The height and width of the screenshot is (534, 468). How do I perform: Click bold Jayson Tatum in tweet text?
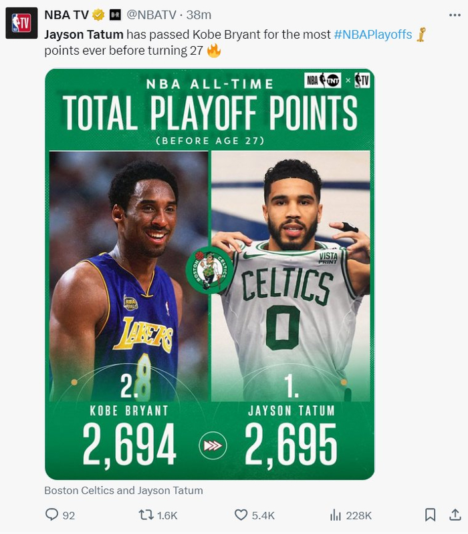tap(84, 35)
